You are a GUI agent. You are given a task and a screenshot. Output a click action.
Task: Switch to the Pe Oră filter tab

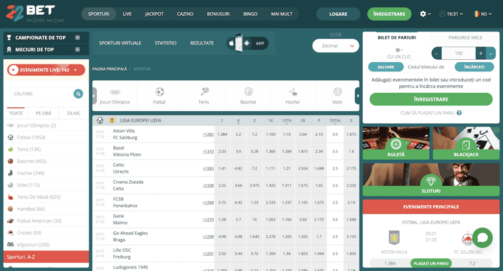[x=44, y=113]
